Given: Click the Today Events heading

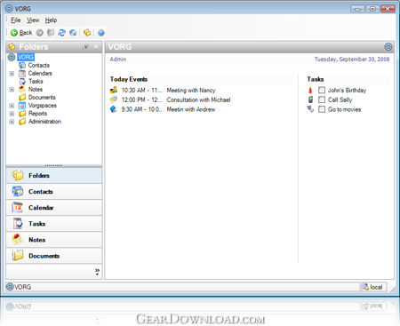Looking at the screenshot, I should 129,79.
